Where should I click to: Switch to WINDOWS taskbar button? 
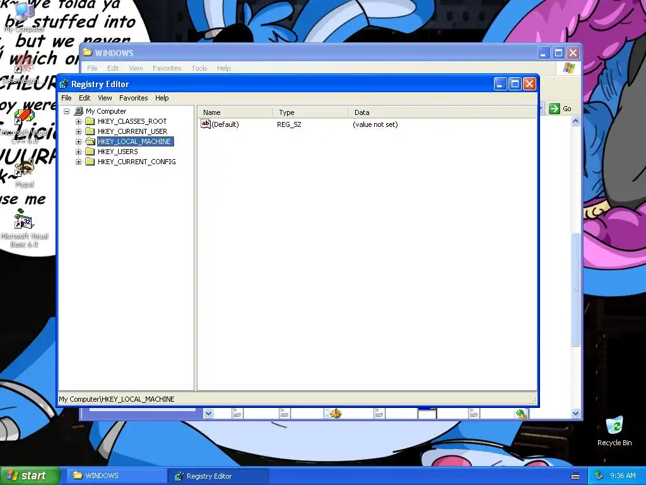coord(117,476)
